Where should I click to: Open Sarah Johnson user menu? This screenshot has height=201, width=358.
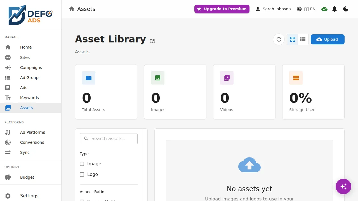pos(273,9)
